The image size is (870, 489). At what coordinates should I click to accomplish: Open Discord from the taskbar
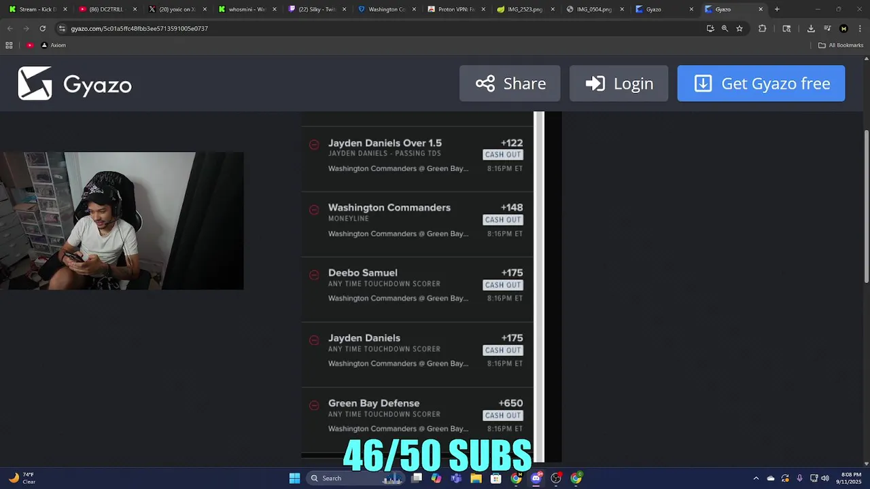pyautogui.click(x=536, y=478)
